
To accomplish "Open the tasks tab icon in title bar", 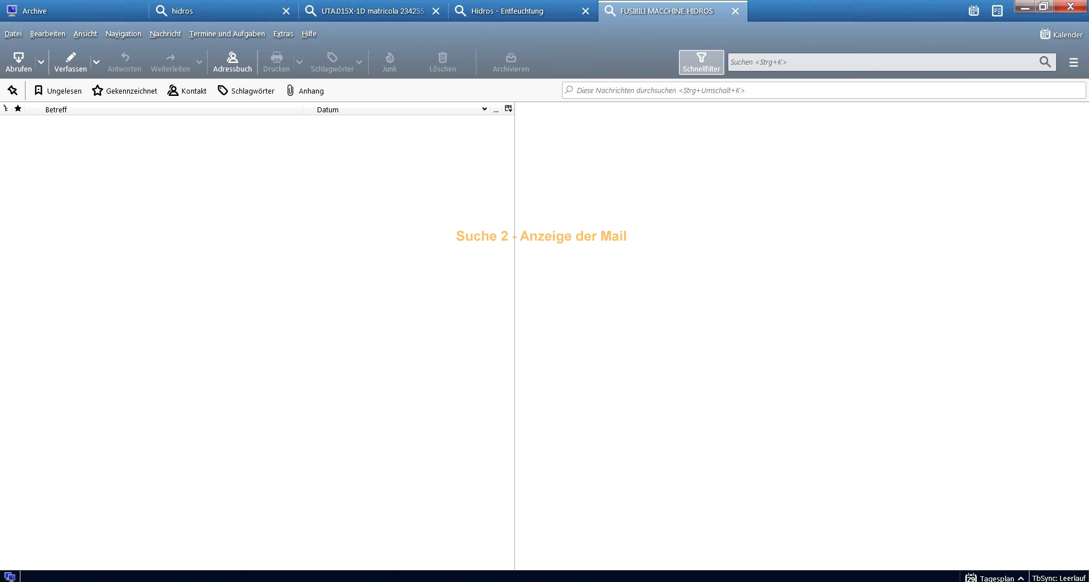I will click(x=997, y=11).
